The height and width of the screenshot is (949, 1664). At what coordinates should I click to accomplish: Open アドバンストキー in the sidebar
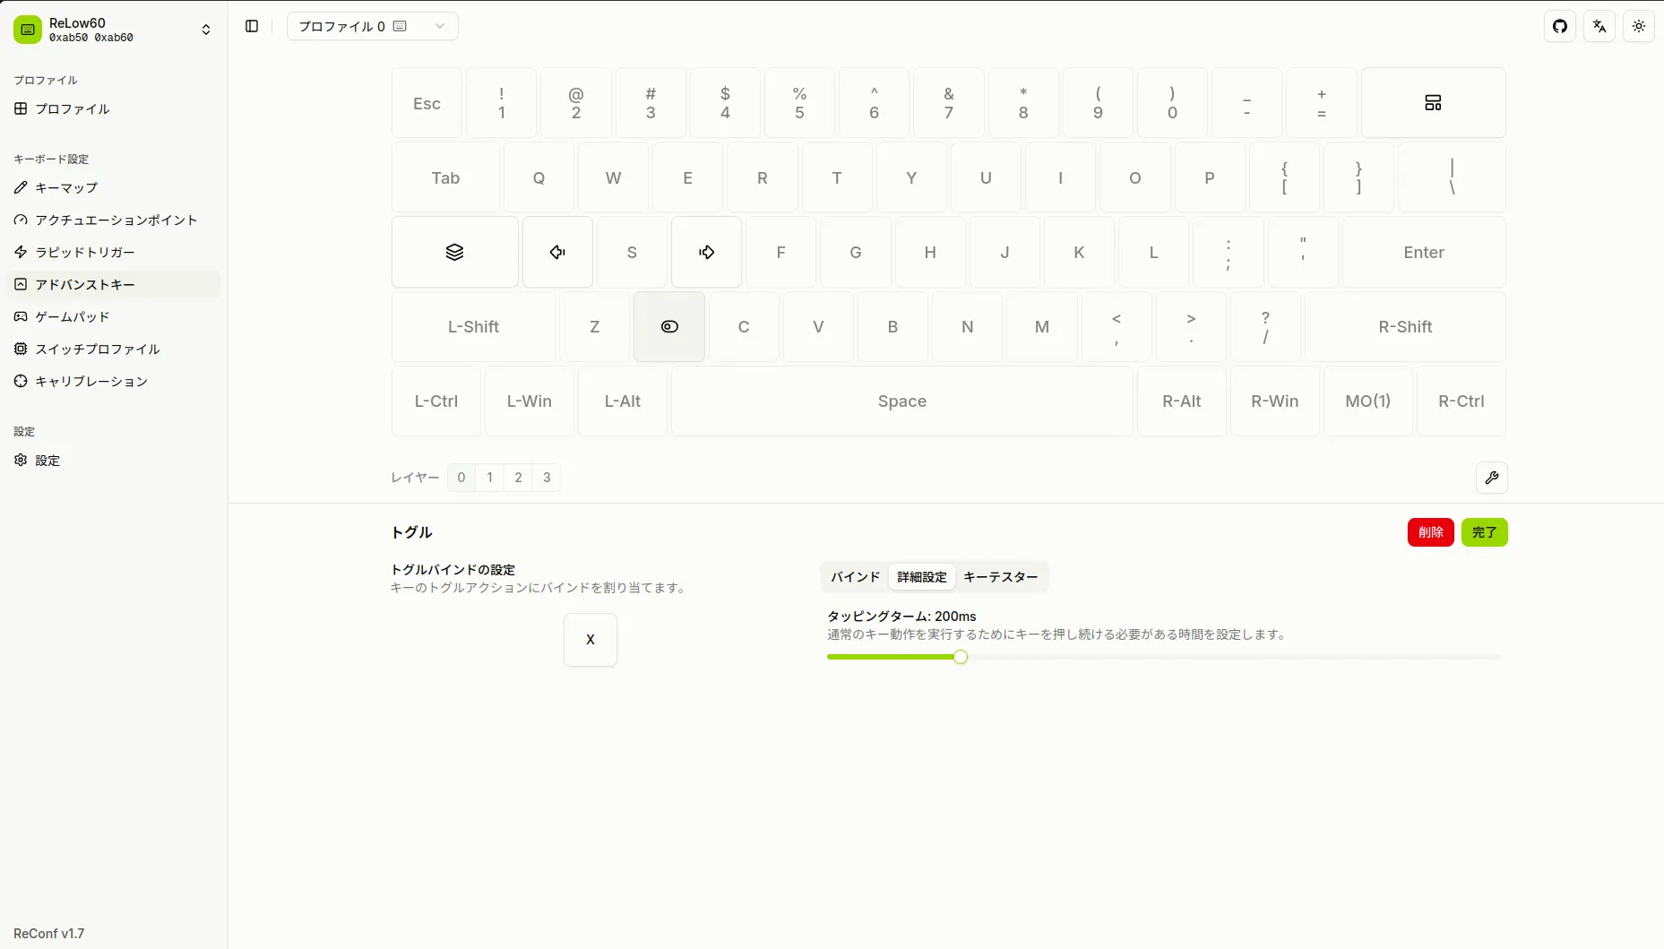(113, 284)
